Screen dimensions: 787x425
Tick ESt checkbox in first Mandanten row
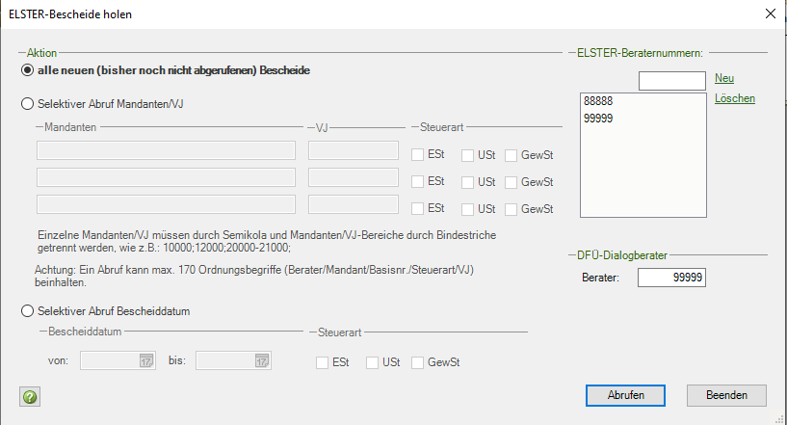[x=418, y=155]
